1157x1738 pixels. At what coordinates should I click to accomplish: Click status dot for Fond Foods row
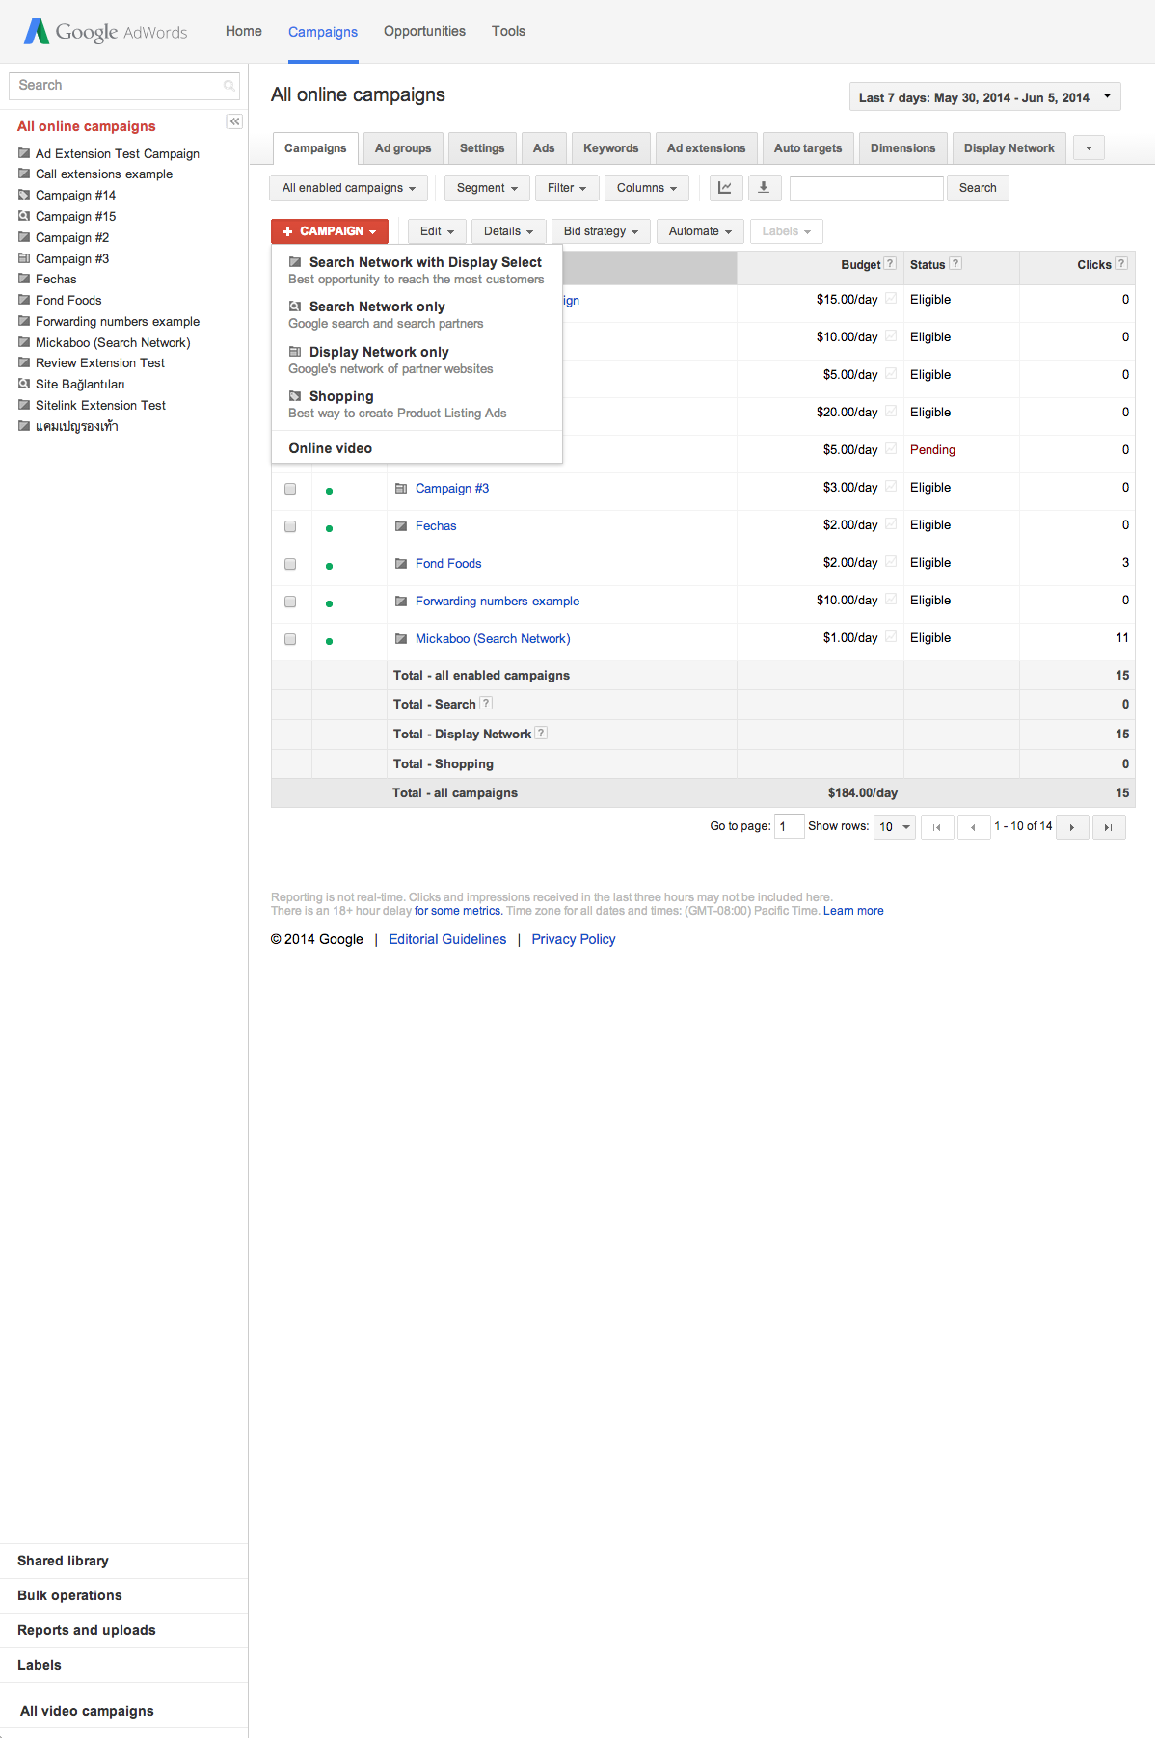click(330, 566)
